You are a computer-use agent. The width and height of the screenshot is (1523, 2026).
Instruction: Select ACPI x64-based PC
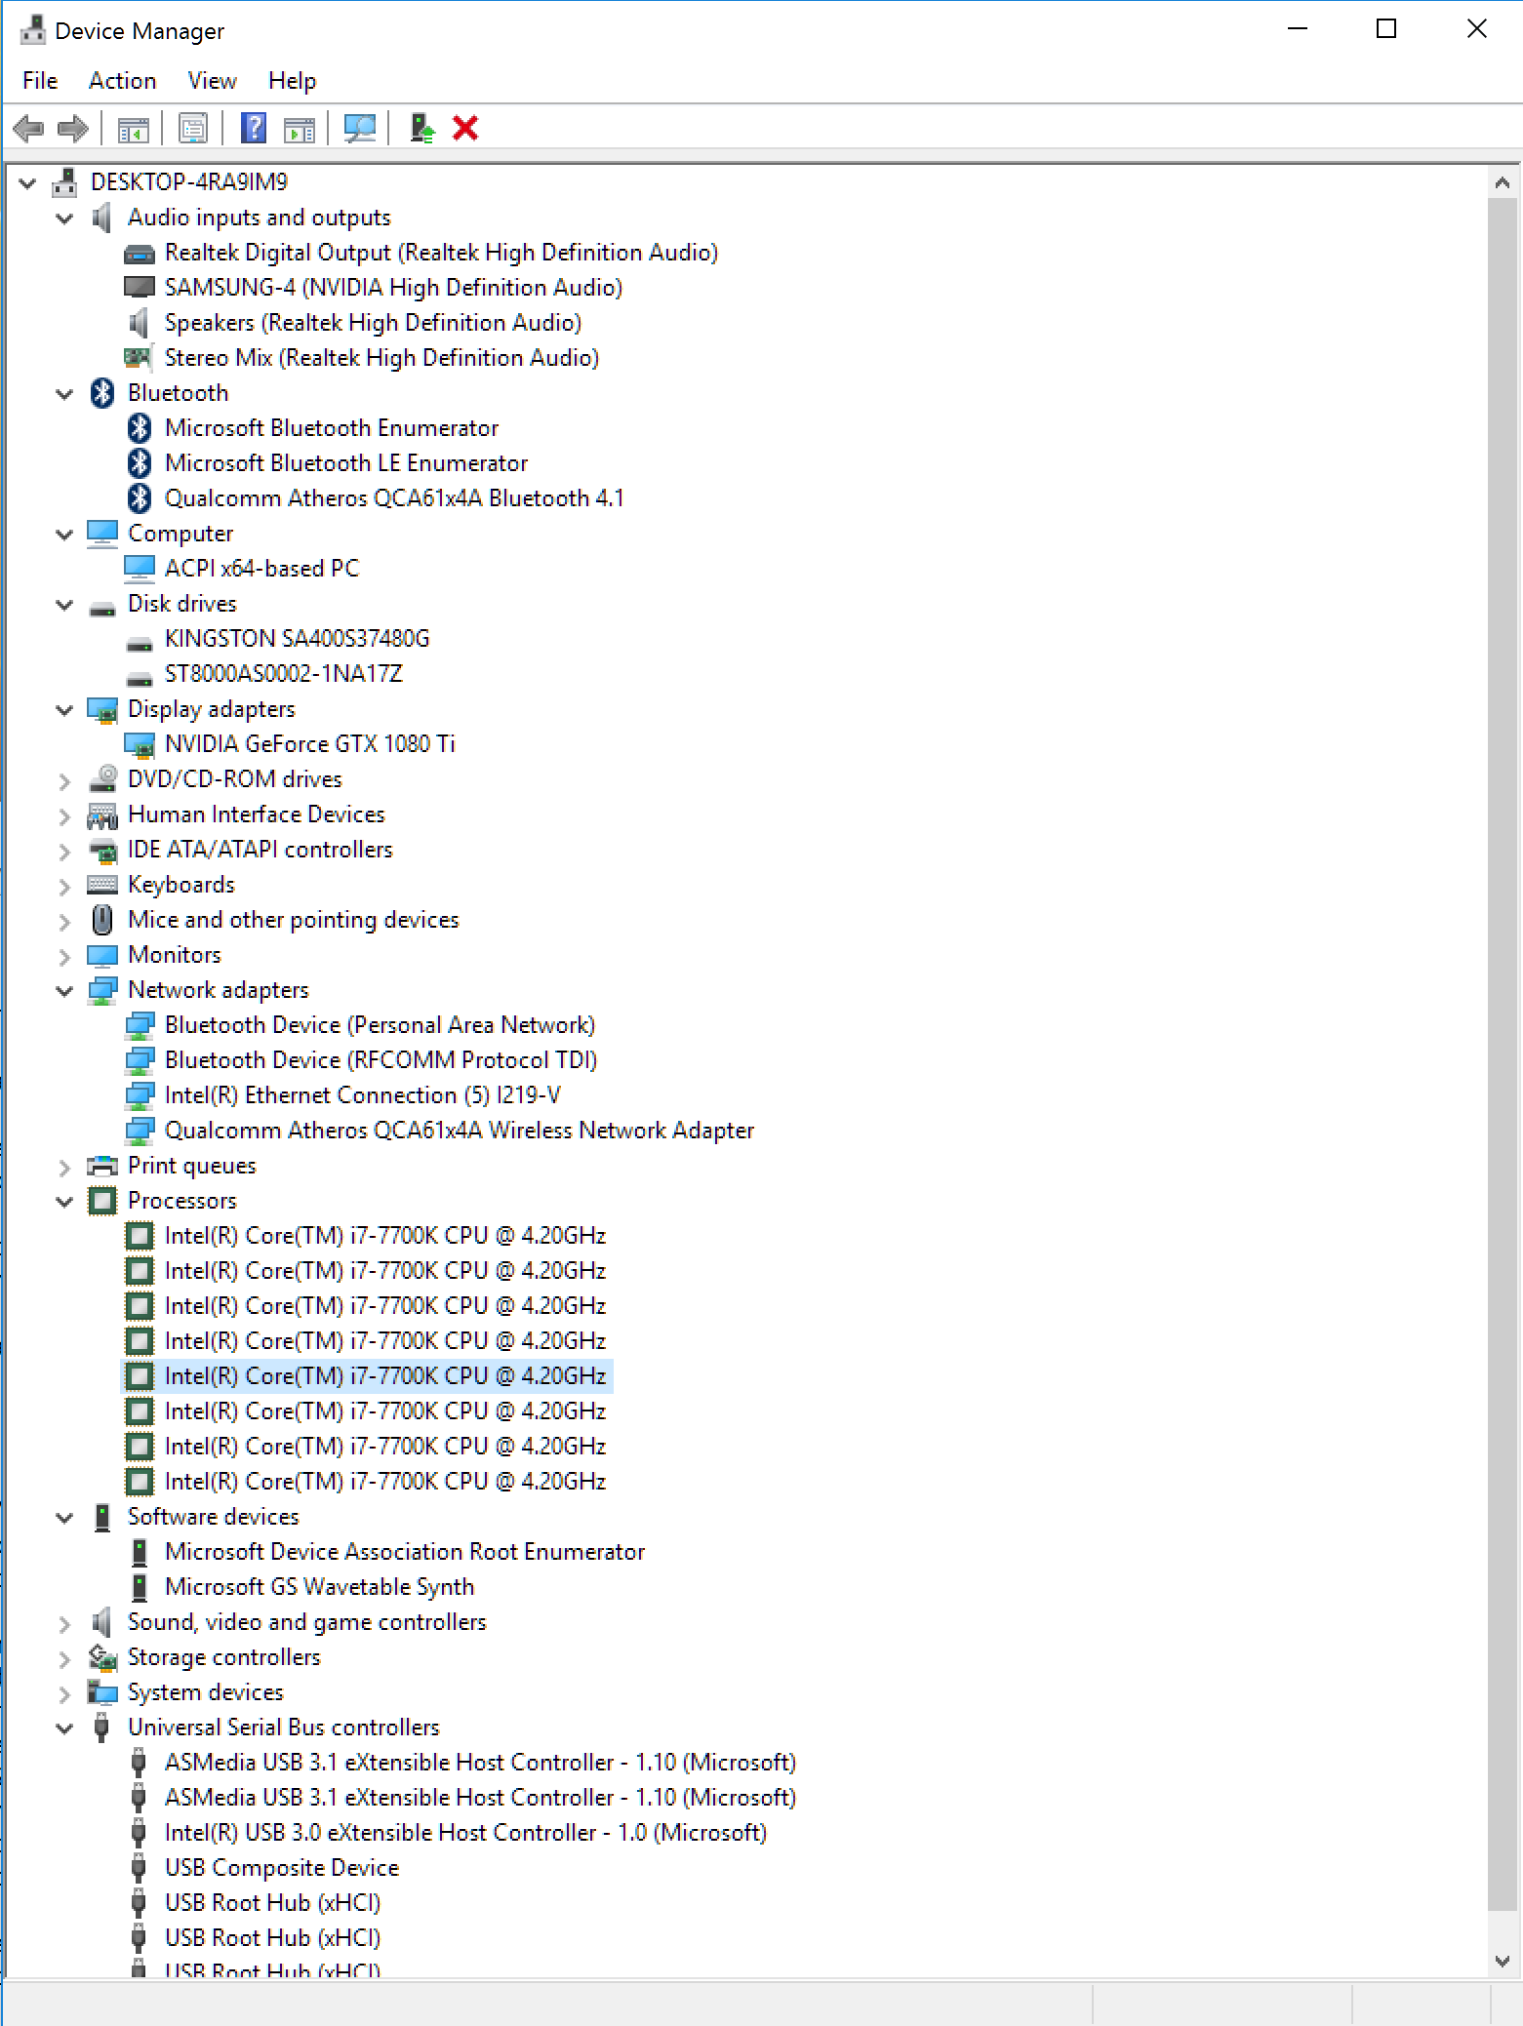coord(261,569)
